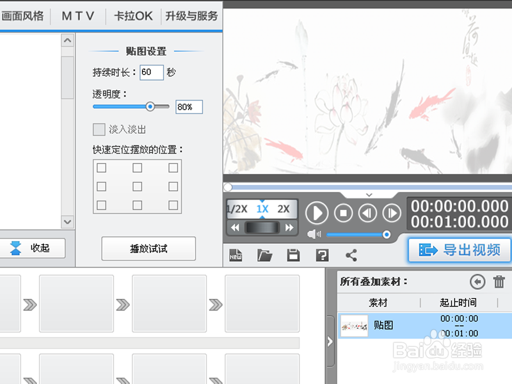
Task: Expand the side panel arrow handle
Action: (x=330, y=342)
